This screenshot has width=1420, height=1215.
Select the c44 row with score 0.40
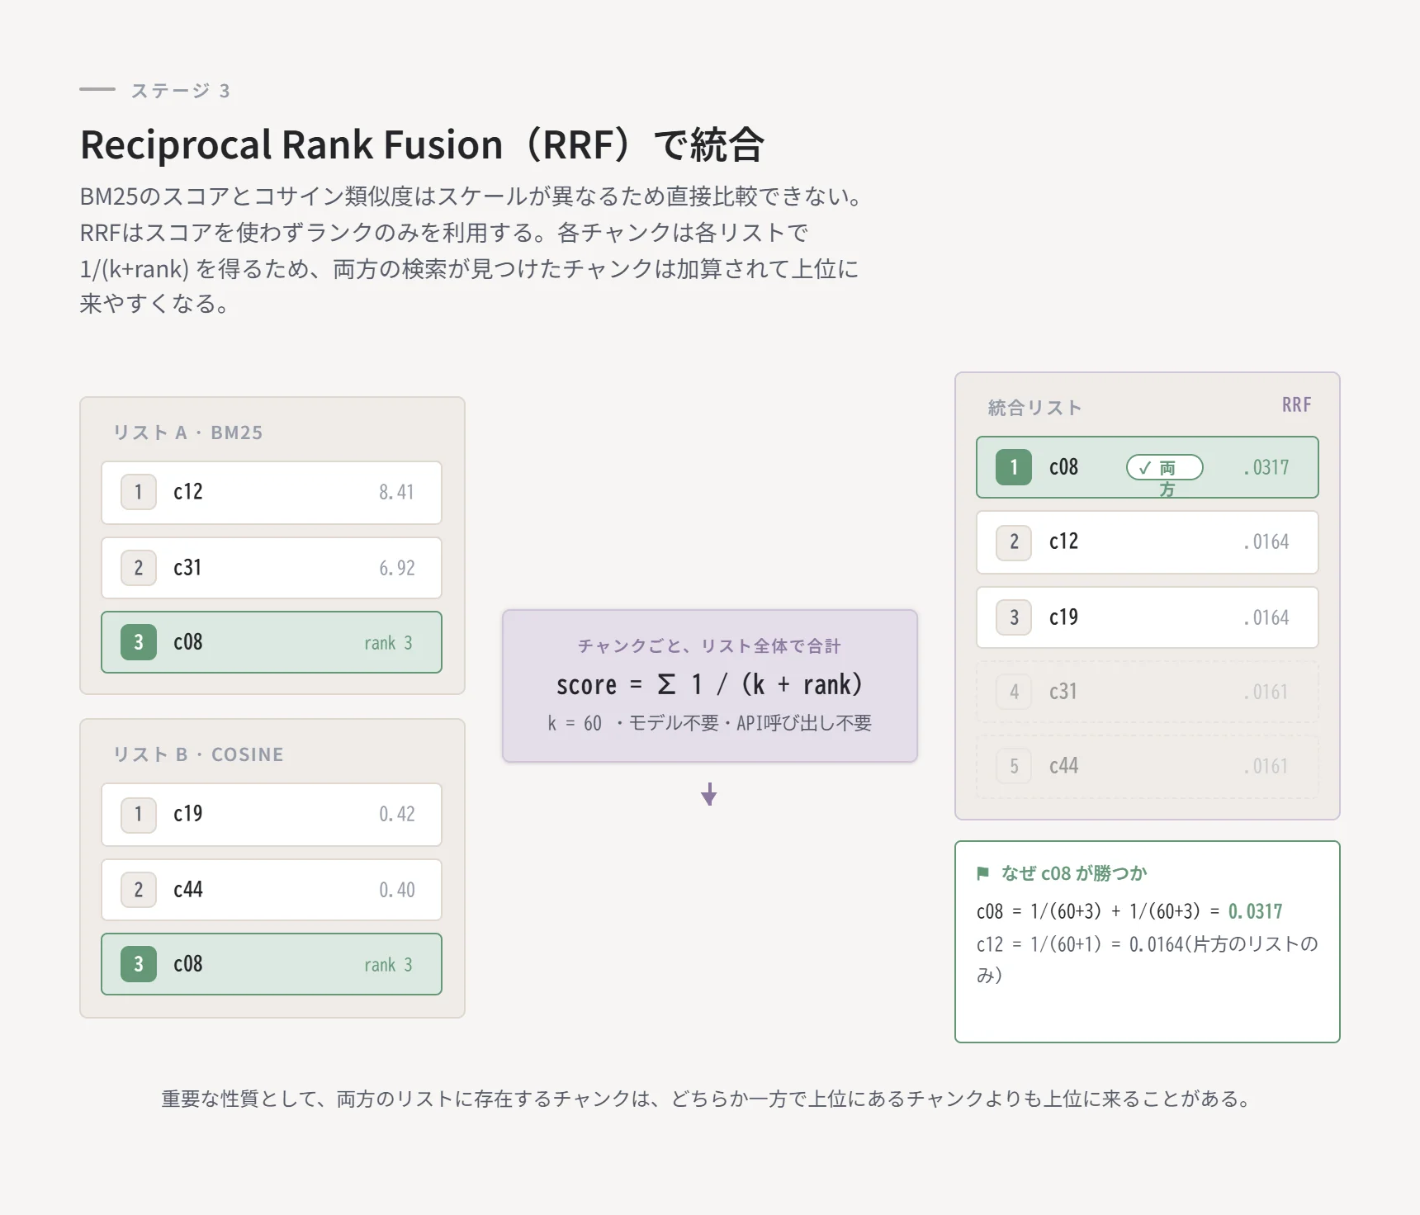(x=272, y=890)
